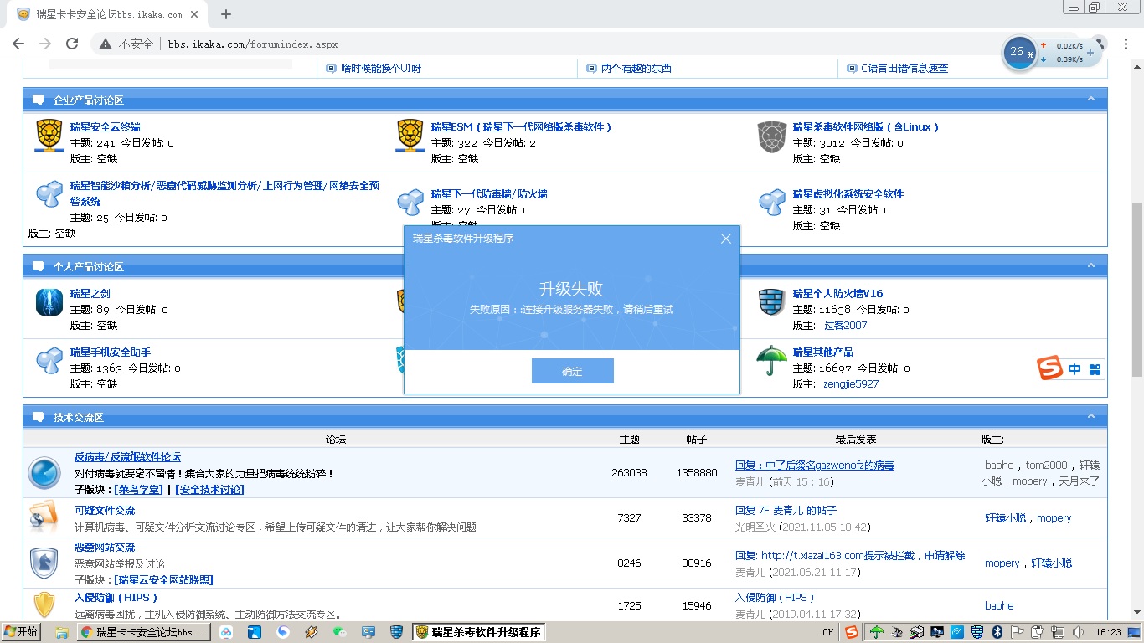Open 瑞星下一代防毒墙/防火墙 forum
This screenshot has width=1144, height=643.
489,194
